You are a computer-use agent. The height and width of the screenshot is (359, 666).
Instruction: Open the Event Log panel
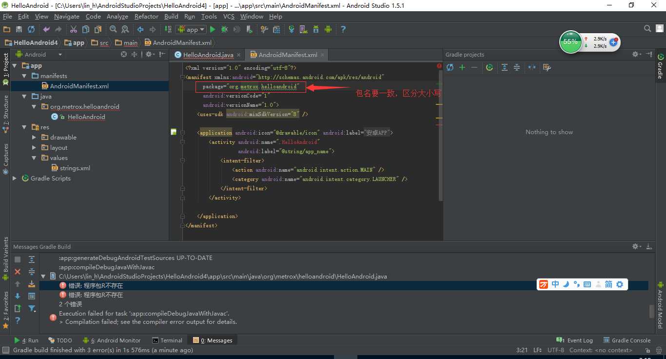pos(574,340)
